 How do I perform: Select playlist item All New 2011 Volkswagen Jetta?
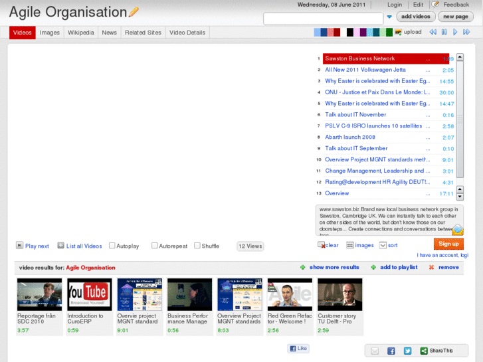[x=386, y=70]
